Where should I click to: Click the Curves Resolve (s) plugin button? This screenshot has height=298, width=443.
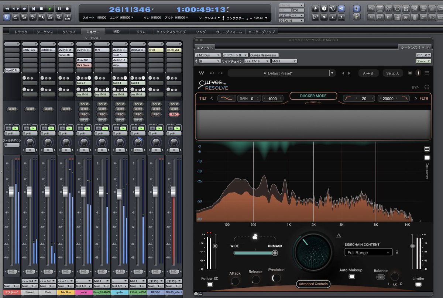click(x=264, y=55)
